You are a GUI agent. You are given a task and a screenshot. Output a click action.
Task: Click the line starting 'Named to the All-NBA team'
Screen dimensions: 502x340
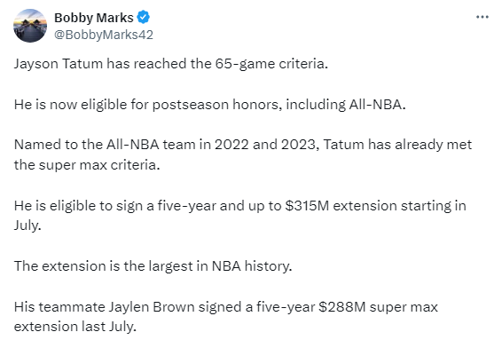(243, 145)
